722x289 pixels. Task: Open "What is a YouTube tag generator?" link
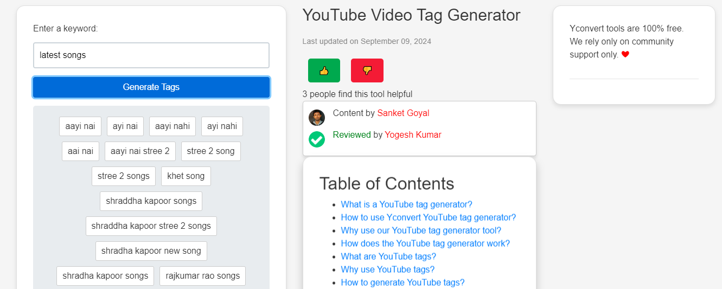click(406, 204)
